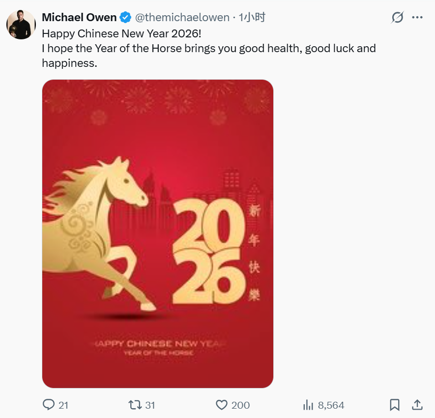Click the like count 200
This screenshot has width=435, height=418.
(240, 405)
